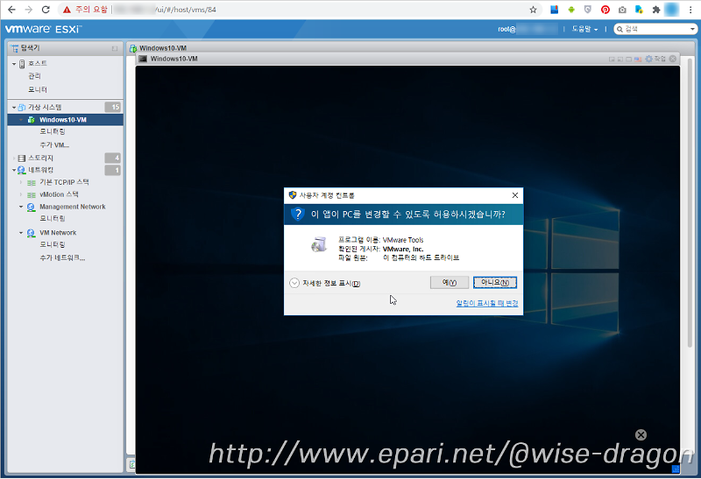The height and width of the screenshot is (479, 701).
Task: Open the 알림이 표시될 때 변경 link
Action: click(487, 303)
